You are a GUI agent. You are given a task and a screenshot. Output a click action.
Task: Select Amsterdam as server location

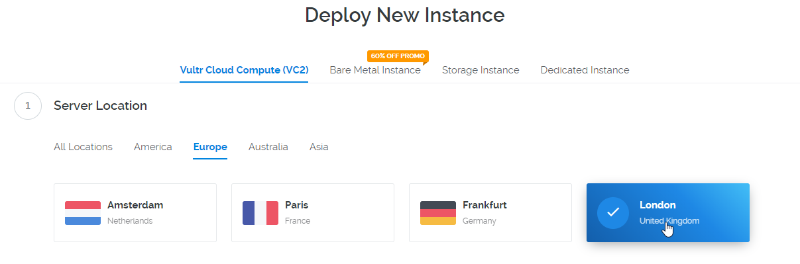click(x=135, y=213)
